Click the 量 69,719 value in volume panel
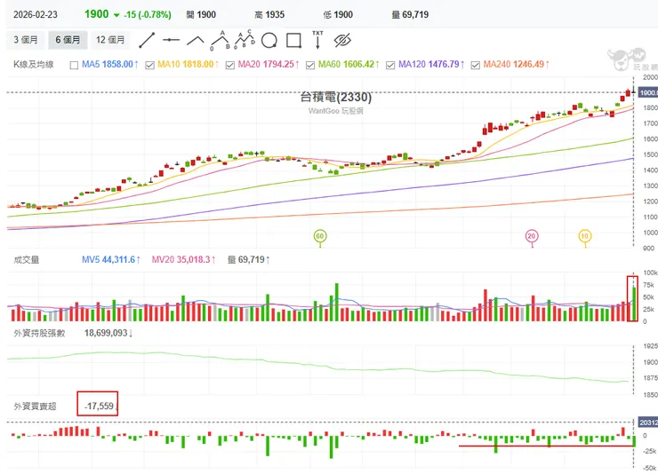 (248, 259)
